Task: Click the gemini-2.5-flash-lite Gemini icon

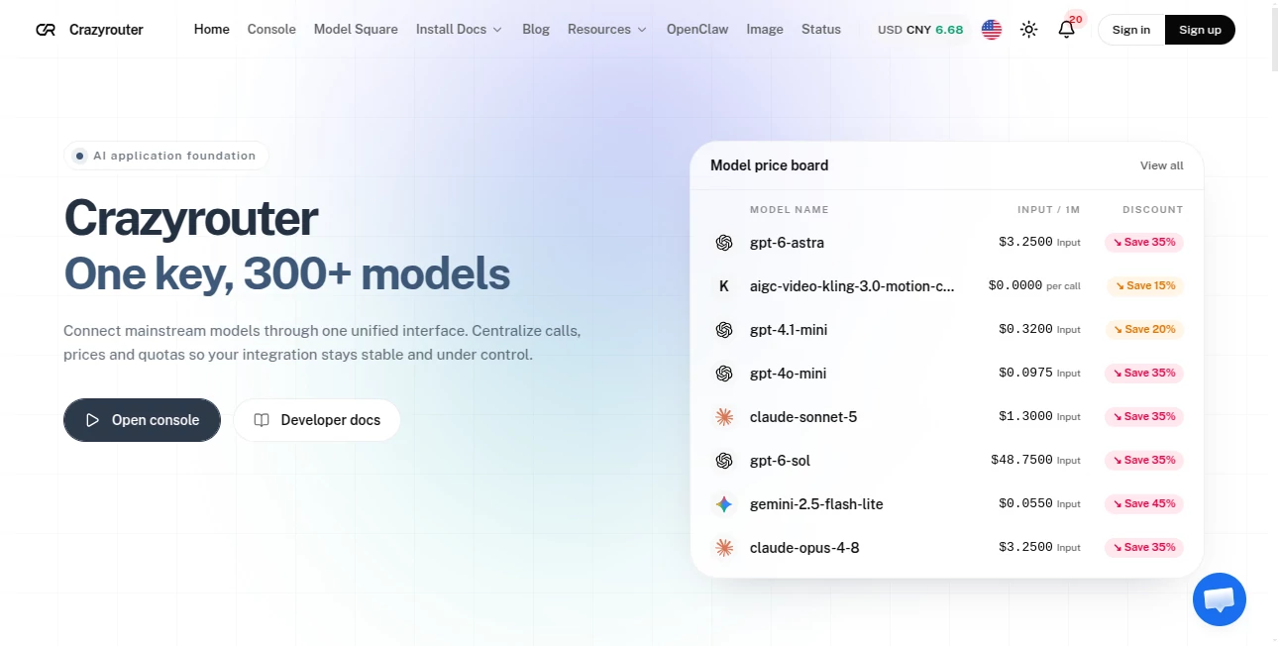Action: click(724, 504)
